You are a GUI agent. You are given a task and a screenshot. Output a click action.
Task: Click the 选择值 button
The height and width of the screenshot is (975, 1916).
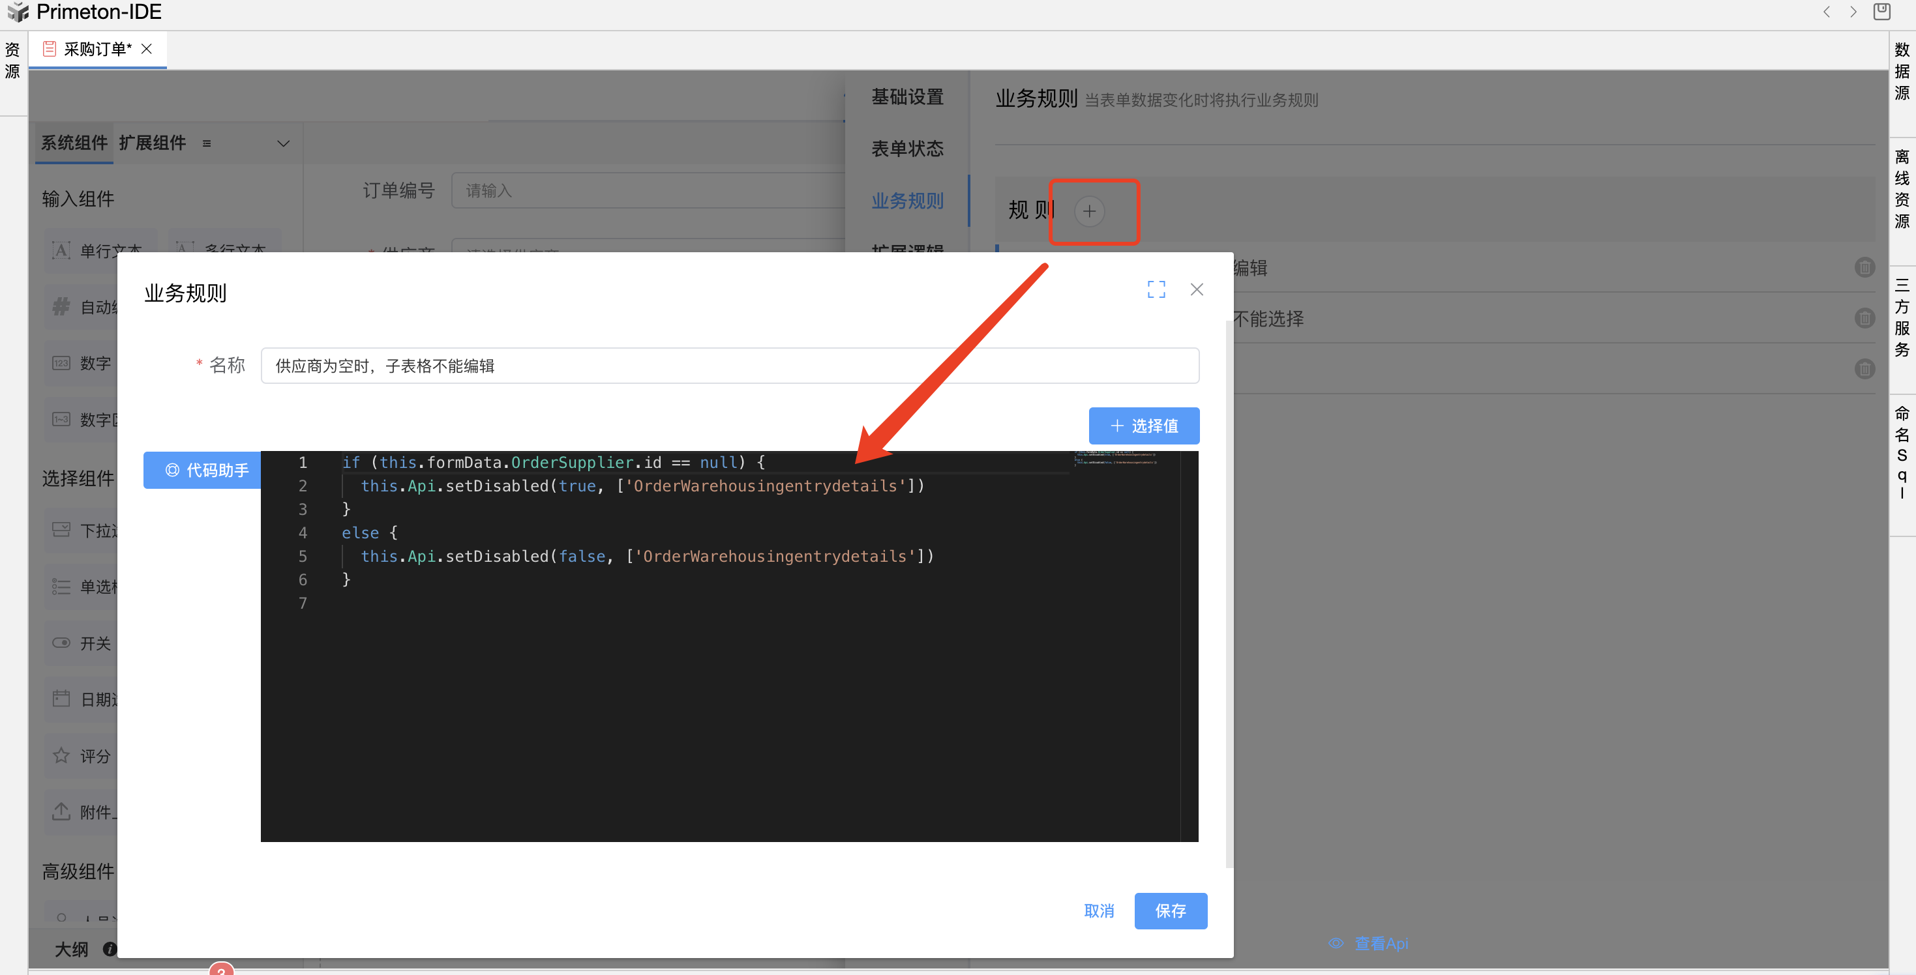click(x=1143, y=426)
